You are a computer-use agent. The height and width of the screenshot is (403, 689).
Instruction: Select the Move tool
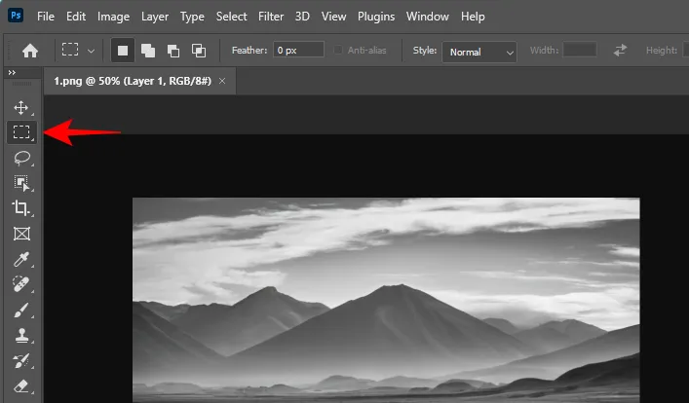[x=21, y=107]
